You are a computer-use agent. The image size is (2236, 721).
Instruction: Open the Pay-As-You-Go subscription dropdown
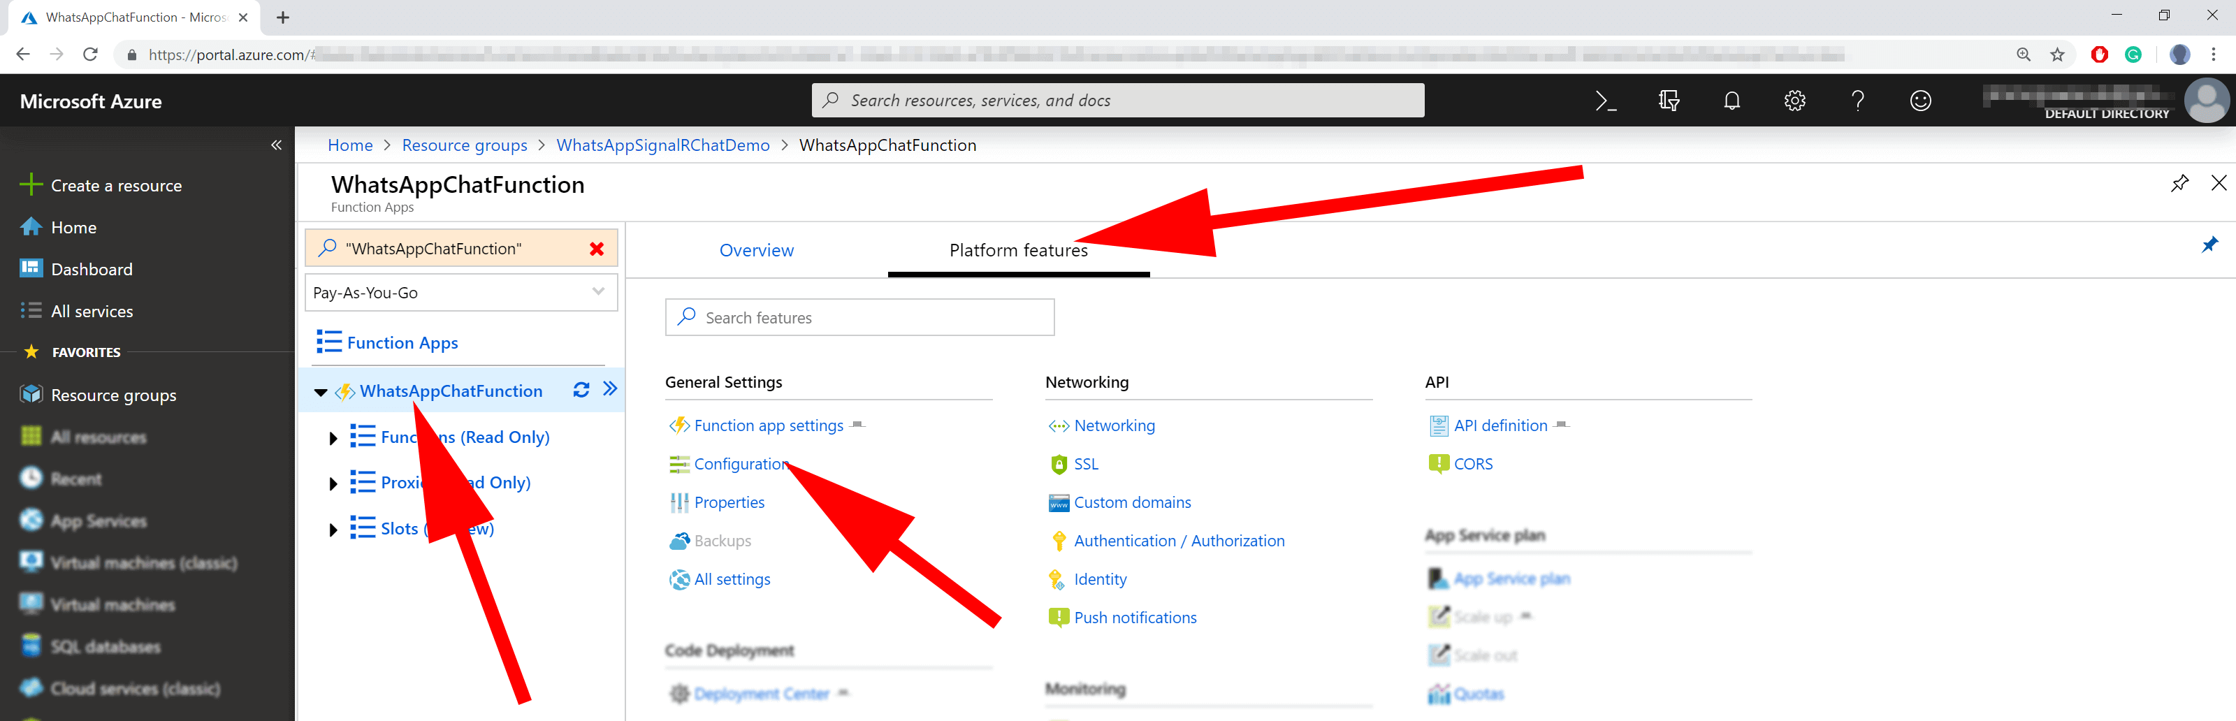point(461,293)
